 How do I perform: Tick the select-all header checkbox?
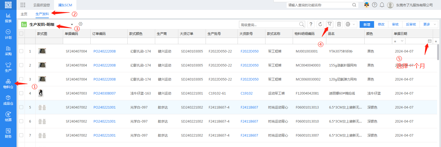click(x=21, y=34)
